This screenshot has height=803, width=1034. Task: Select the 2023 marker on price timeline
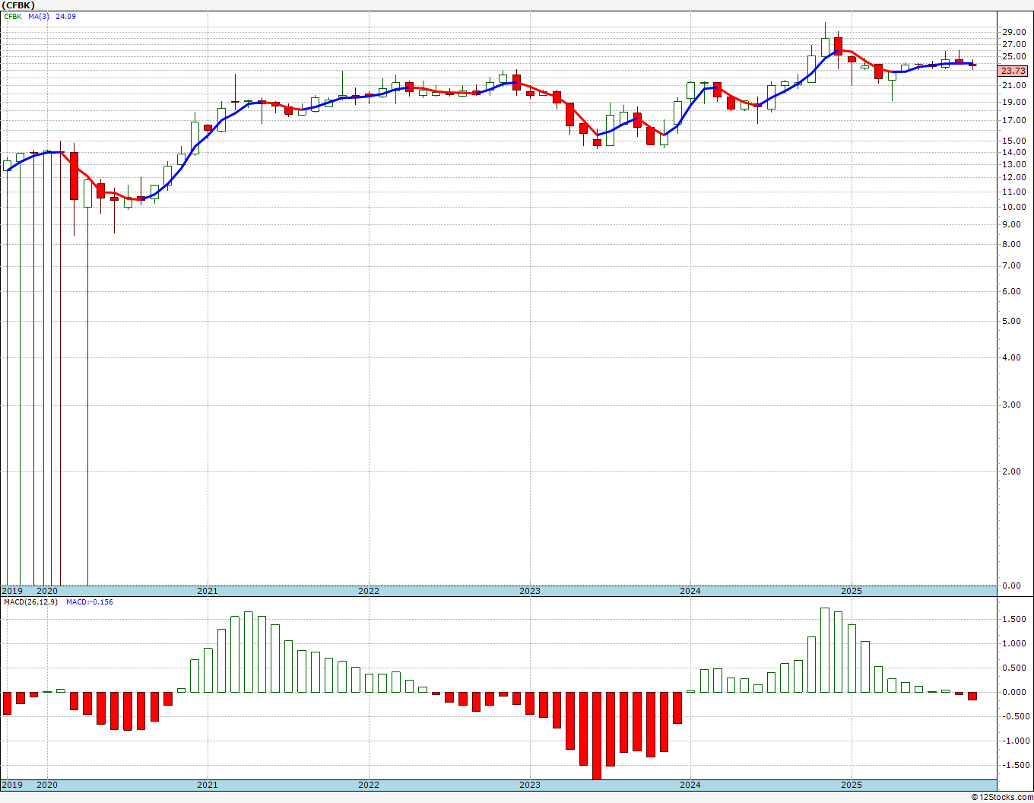click(x=529, y=591)
